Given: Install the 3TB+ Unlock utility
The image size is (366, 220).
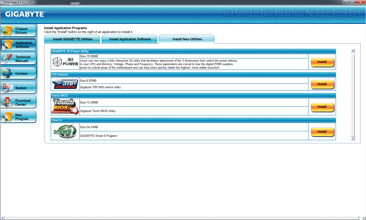Looking at the screenshot, I should pyautogui.click(x=322, y=84).
